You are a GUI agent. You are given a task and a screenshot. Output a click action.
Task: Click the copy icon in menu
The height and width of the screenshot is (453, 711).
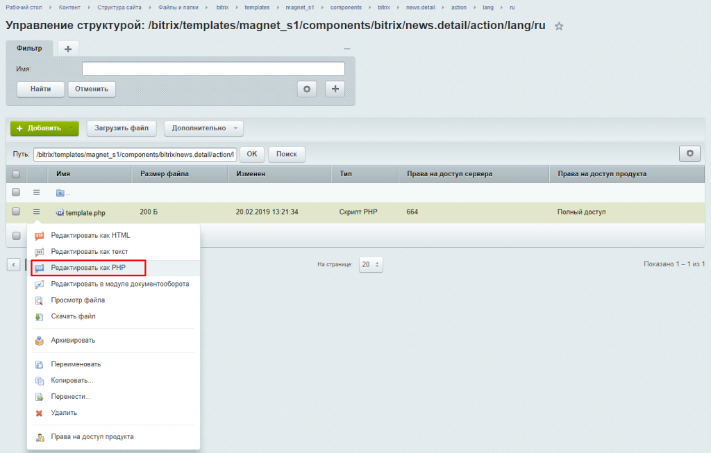pyautogui.click(x=40, y=381)
